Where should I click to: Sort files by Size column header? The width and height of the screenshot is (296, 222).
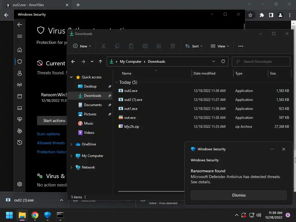[x=273, y=73]
